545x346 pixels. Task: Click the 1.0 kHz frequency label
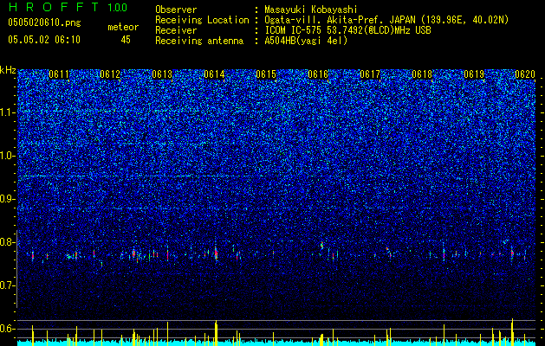tap(8, 156)
